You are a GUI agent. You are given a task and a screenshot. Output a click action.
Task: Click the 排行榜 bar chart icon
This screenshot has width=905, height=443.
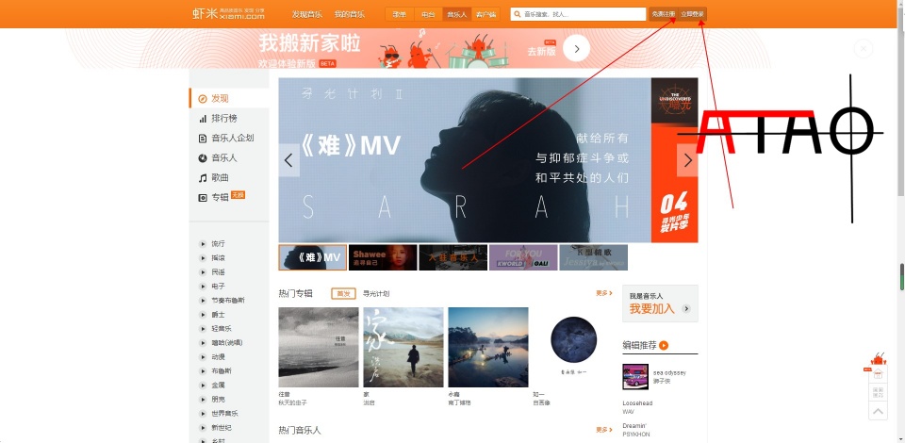click(x=203, y=118)
